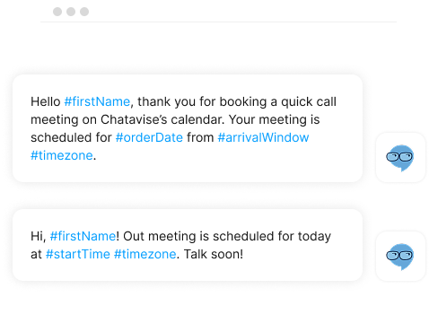
Task: Click 'Chatavise's calendar' text in first message
Action: coord(162,119)
